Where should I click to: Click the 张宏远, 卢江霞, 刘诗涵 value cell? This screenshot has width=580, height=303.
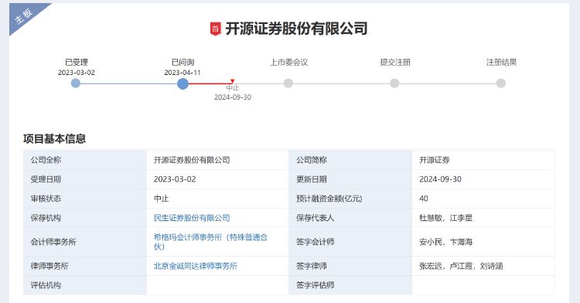tap(483, 266)
